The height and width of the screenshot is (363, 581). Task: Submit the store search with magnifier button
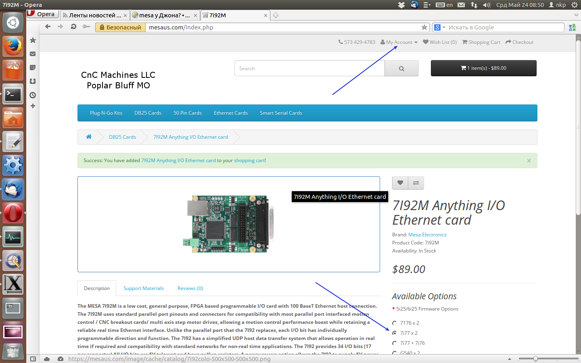tap(401, 68)
